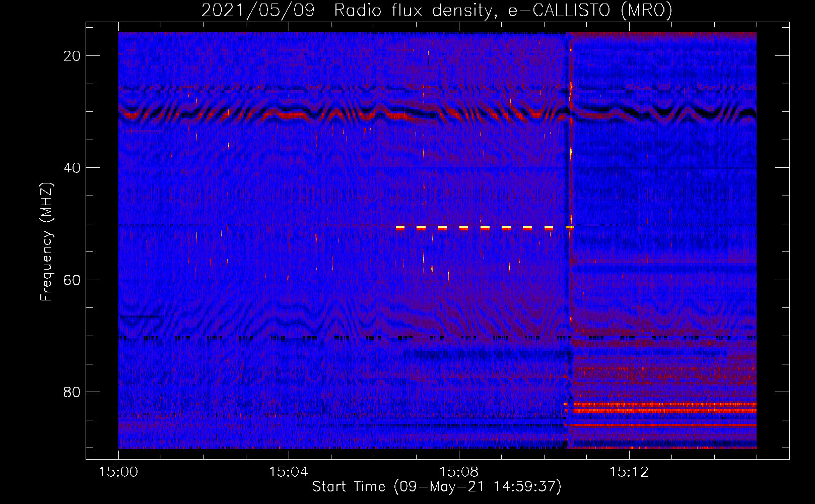Click the x-axis time label '15:12'

[629, 472]
